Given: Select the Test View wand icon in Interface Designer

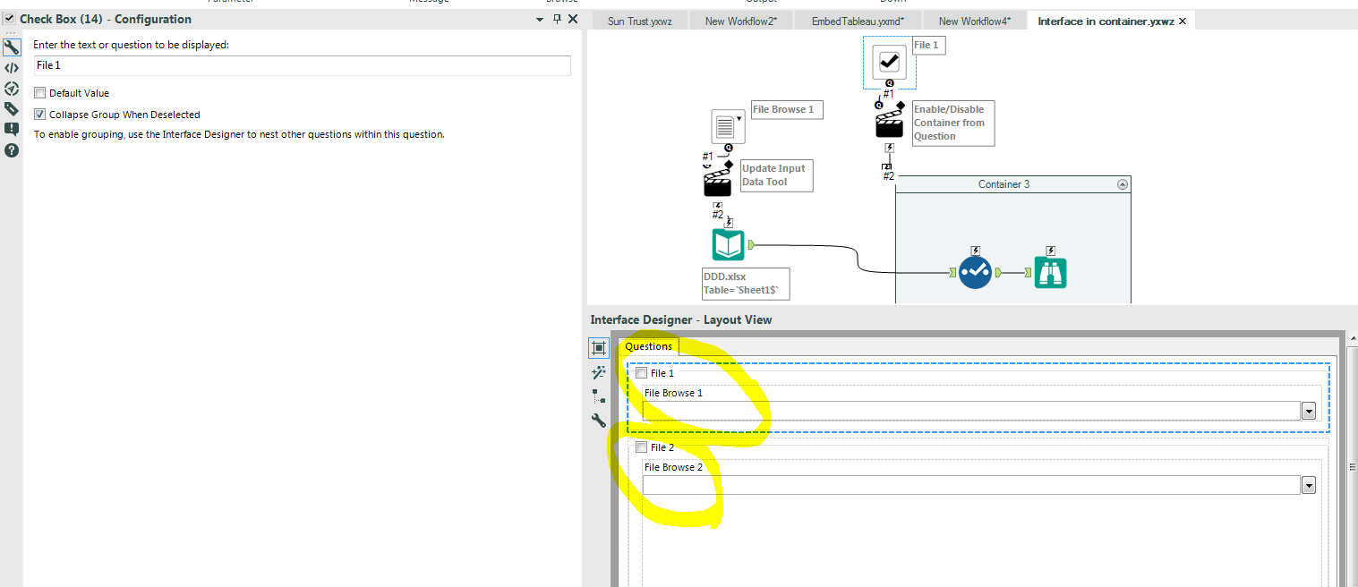Looking at the screenshot, I should 599,372.
